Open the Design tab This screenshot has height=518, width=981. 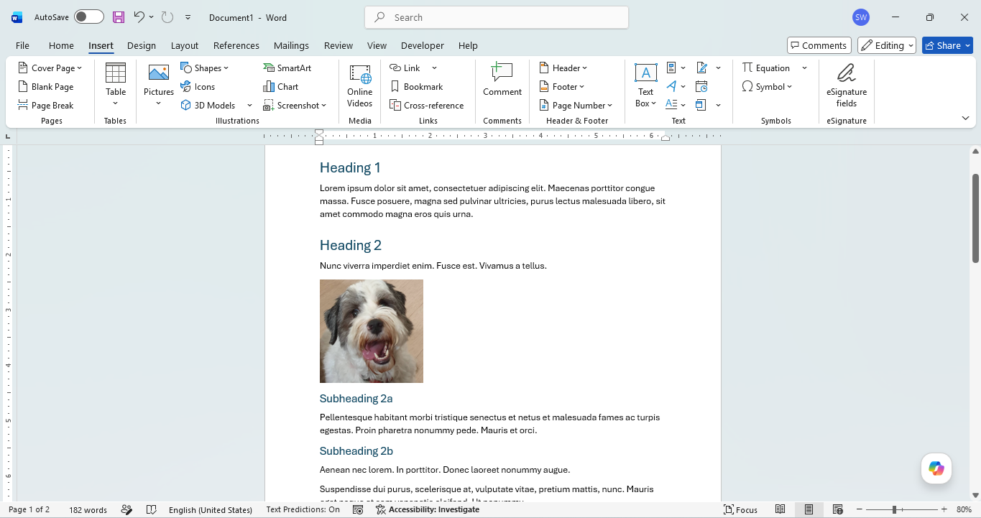click(x=142, y=45)
